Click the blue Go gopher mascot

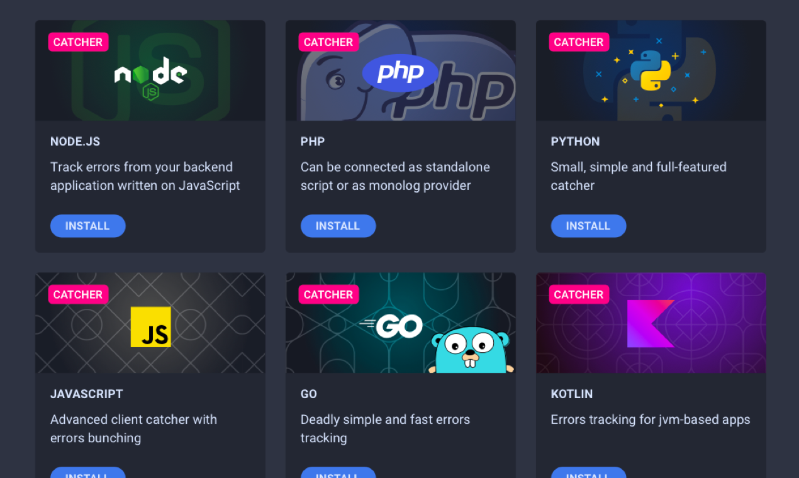[472, 350]
